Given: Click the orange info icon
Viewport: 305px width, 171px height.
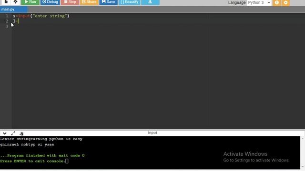Looking at the screenshot, I should click(276, 2).
